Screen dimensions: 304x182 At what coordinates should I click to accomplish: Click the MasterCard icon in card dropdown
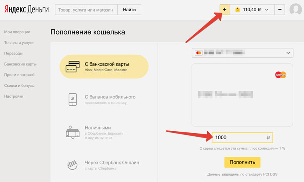[198, 53]
